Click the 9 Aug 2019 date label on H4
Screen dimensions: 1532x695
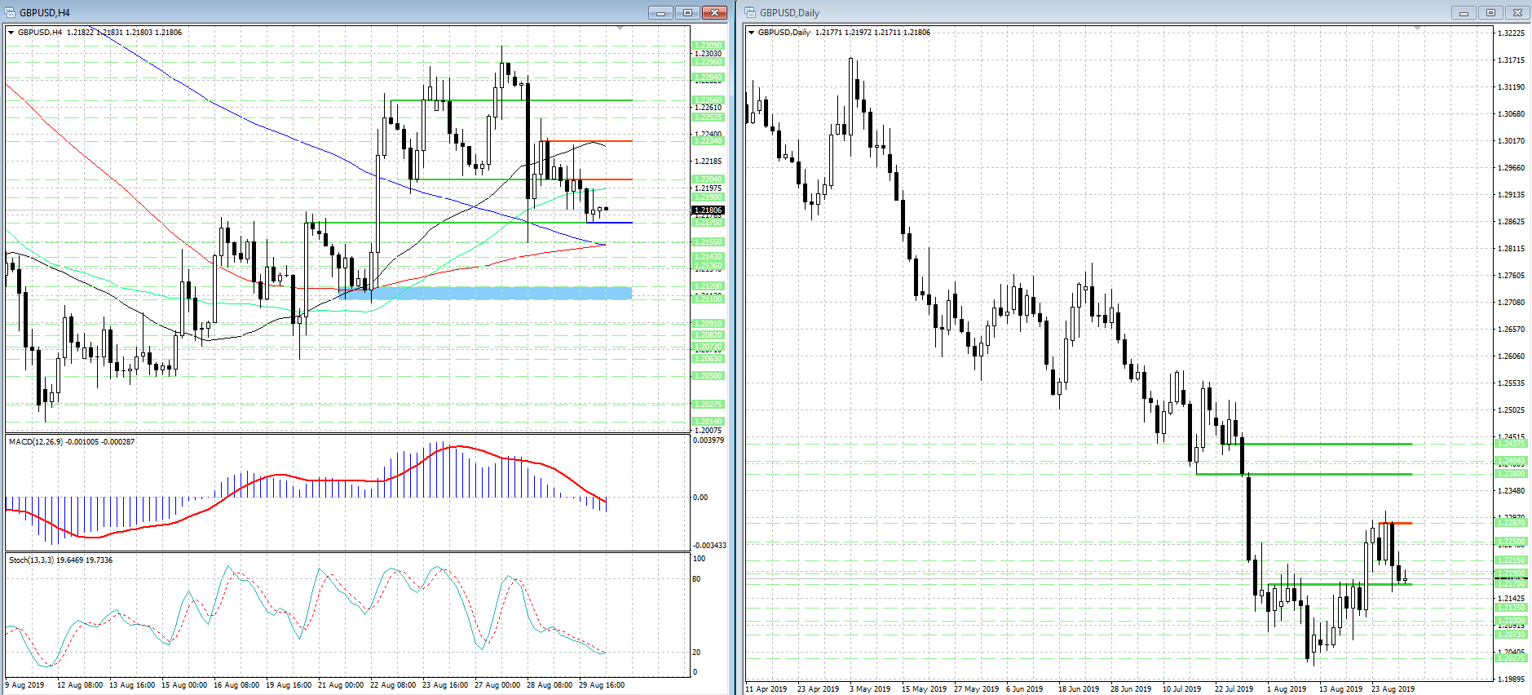click(25, 685)
